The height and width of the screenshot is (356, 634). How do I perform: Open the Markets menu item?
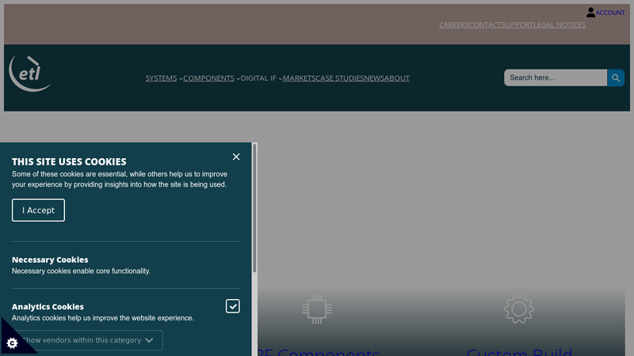tap(298, 78)
